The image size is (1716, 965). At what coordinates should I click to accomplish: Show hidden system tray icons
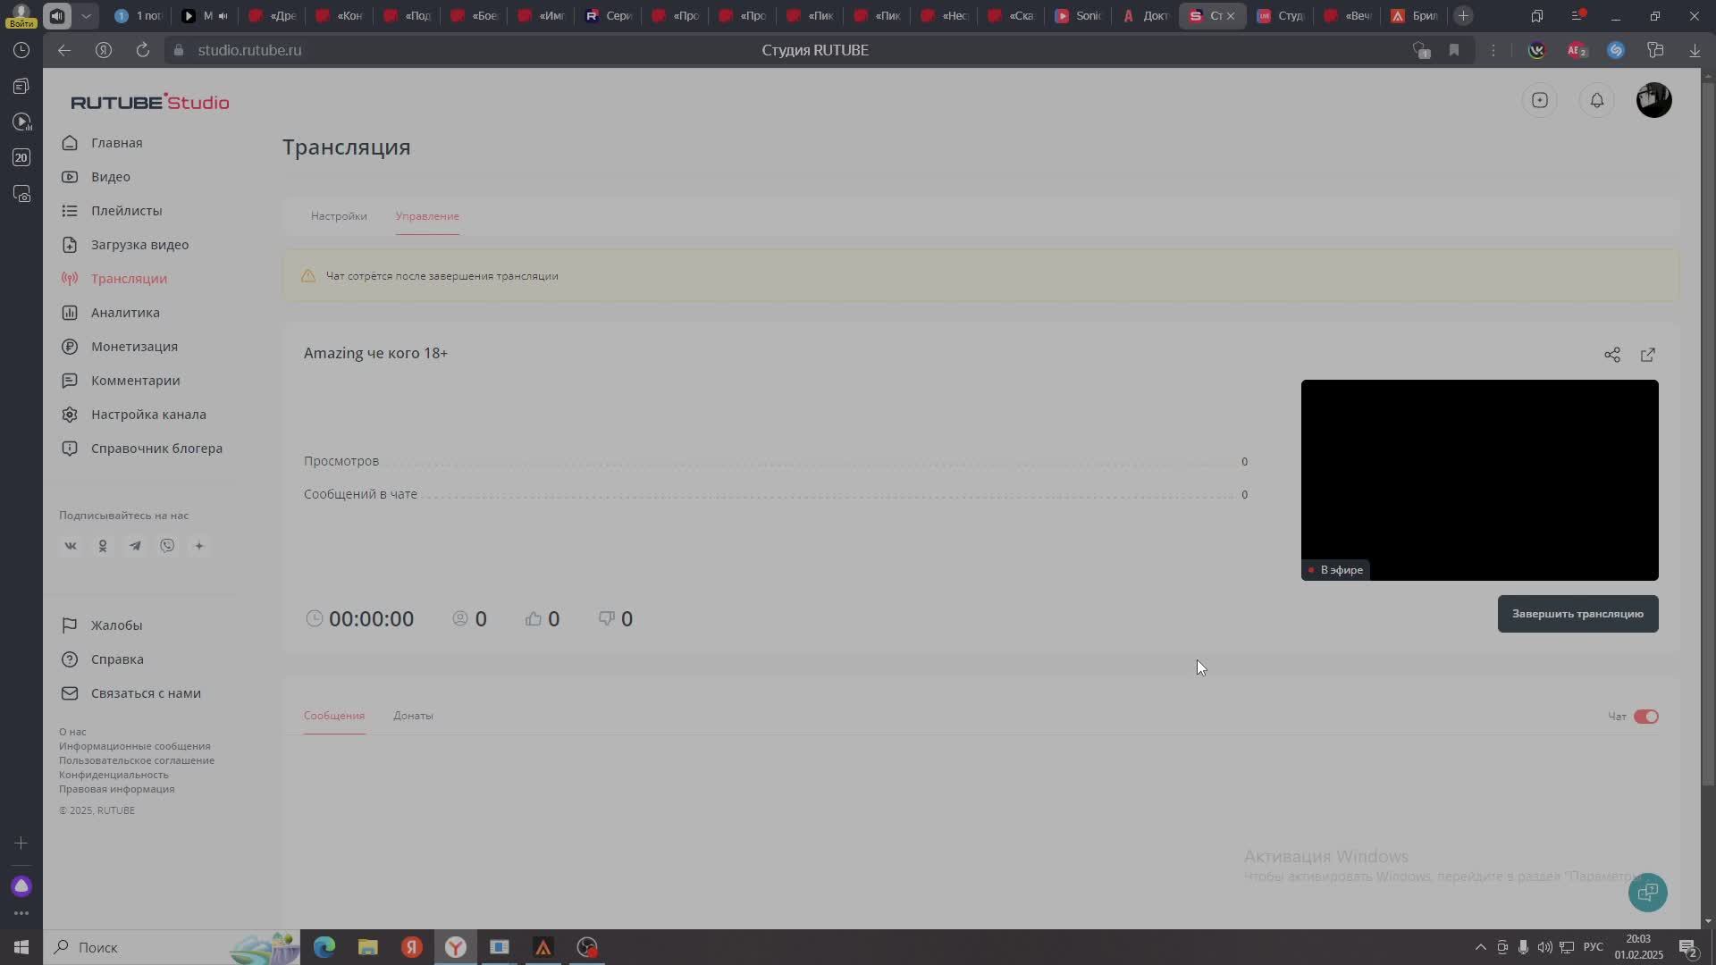pyautogui.click(x=1480, y=947)
